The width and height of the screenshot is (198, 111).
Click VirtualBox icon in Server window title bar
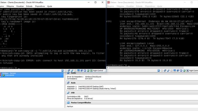pos(109,2)
